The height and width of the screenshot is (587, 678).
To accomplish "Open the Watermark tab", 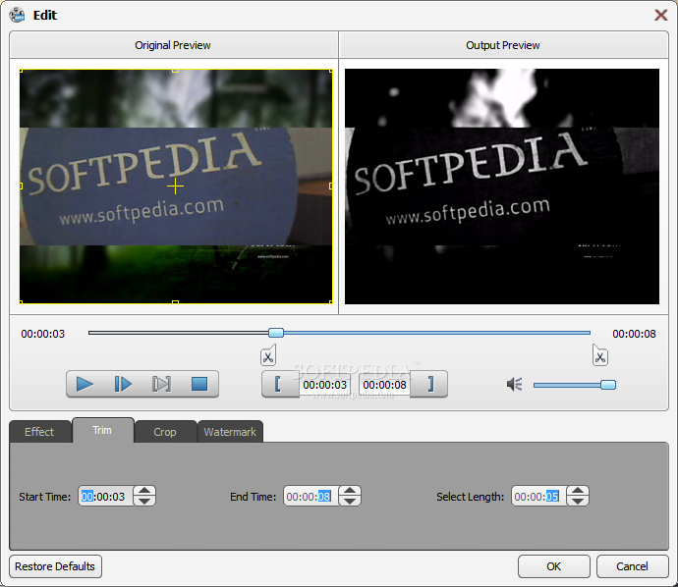I will pos(230,432).
